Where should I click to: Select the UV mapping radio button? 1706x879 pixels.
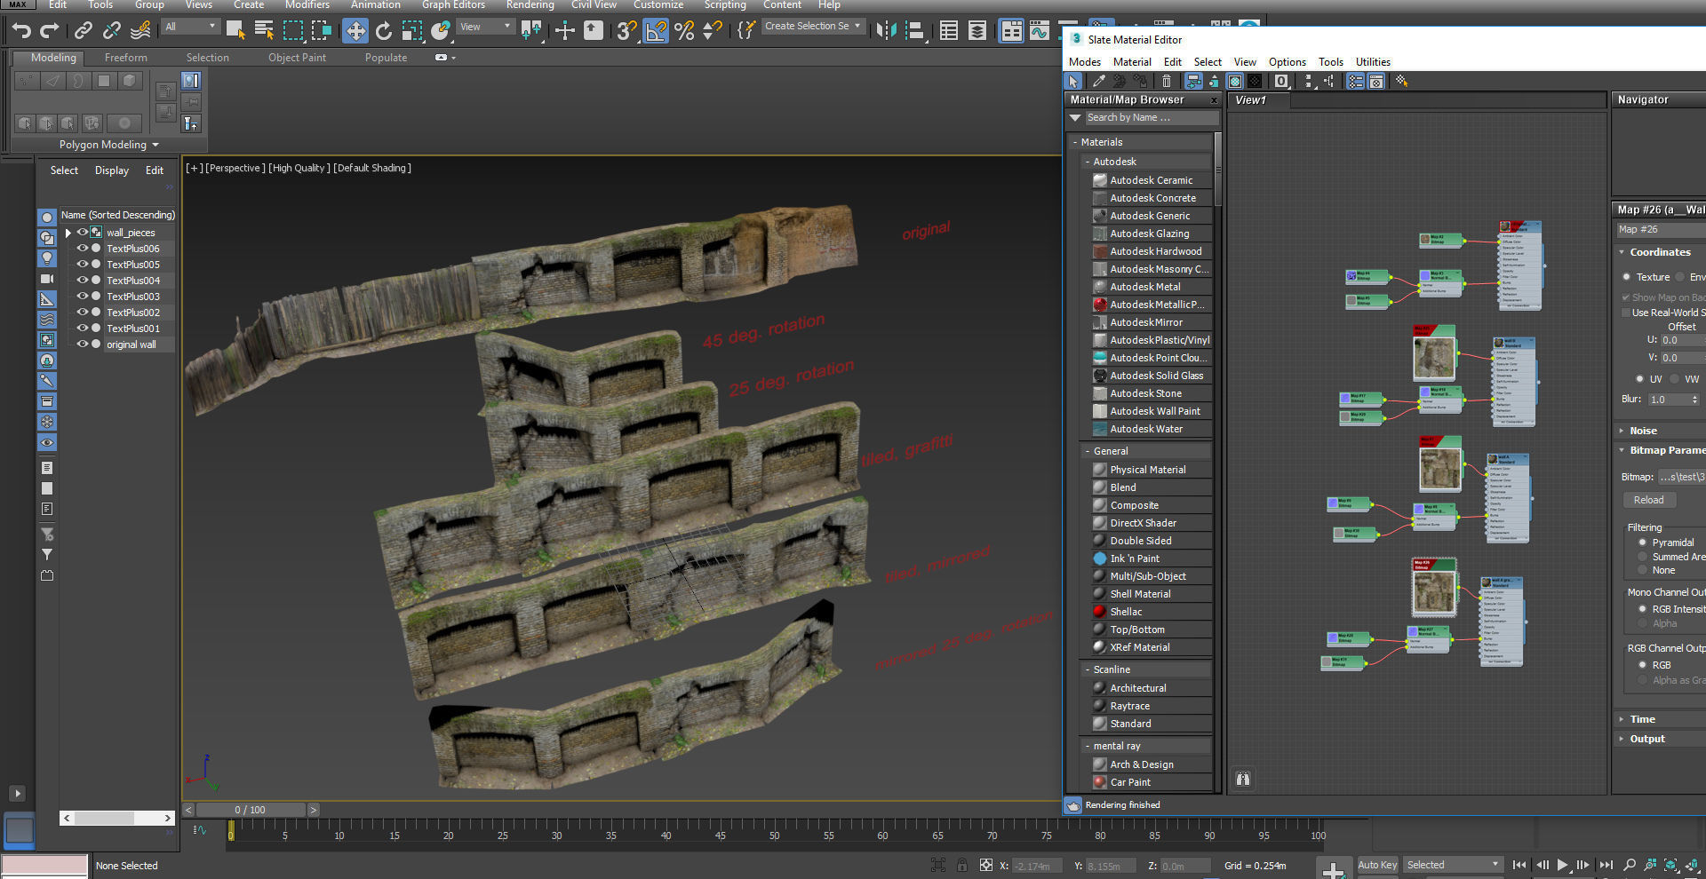[1639, 379]
